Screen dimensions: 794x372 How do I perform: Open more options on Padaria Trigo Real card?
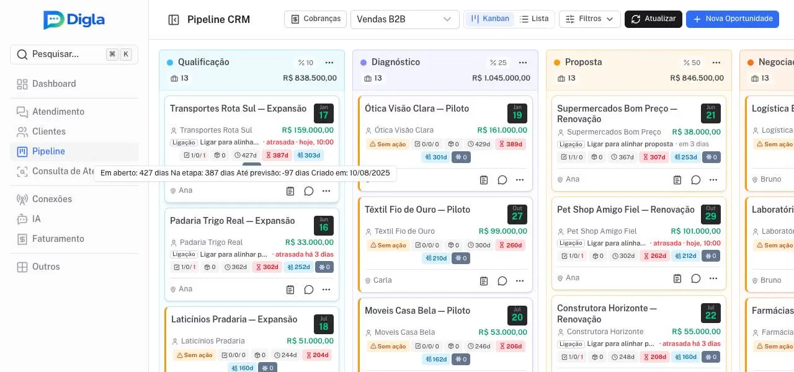pos(326,290)
